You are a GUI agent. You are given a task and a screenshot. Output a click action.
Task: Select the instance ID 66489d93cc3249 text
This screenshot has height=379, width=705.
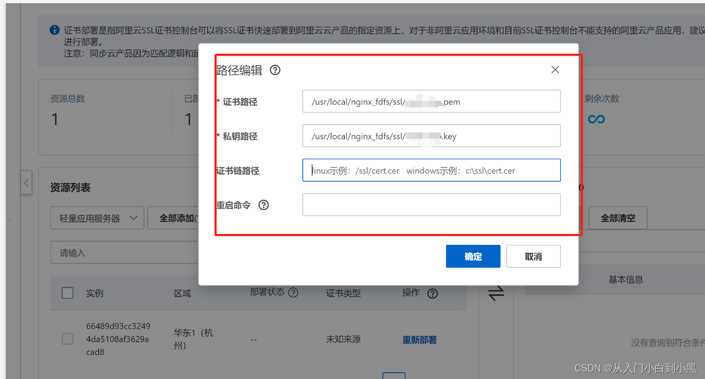pyautogui.click(x=118, y=339)
